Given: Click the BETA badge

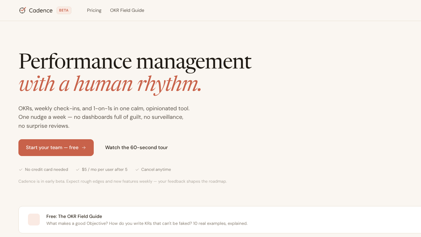Looking at the screenshot, I should 64,10.
